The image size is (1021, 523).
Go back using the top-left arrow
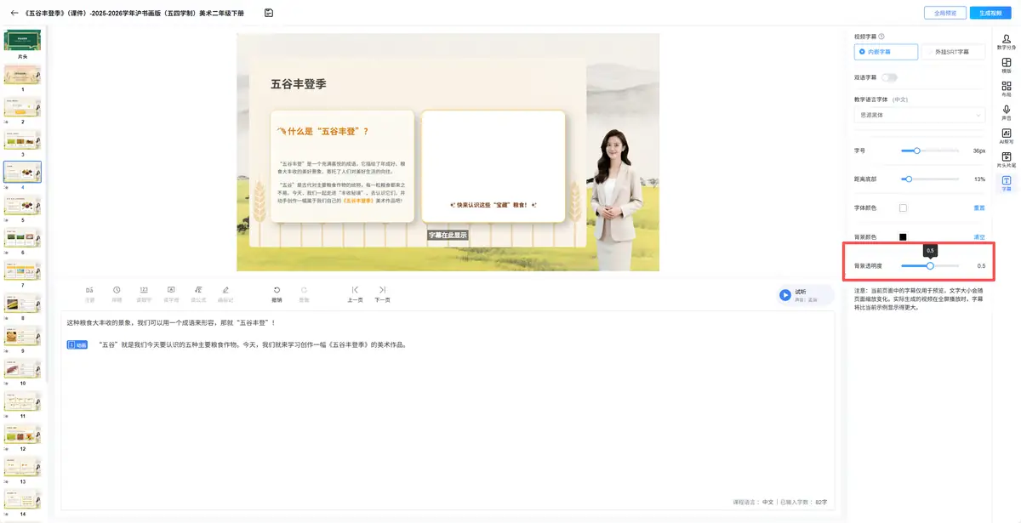click(x=14, y=13)
